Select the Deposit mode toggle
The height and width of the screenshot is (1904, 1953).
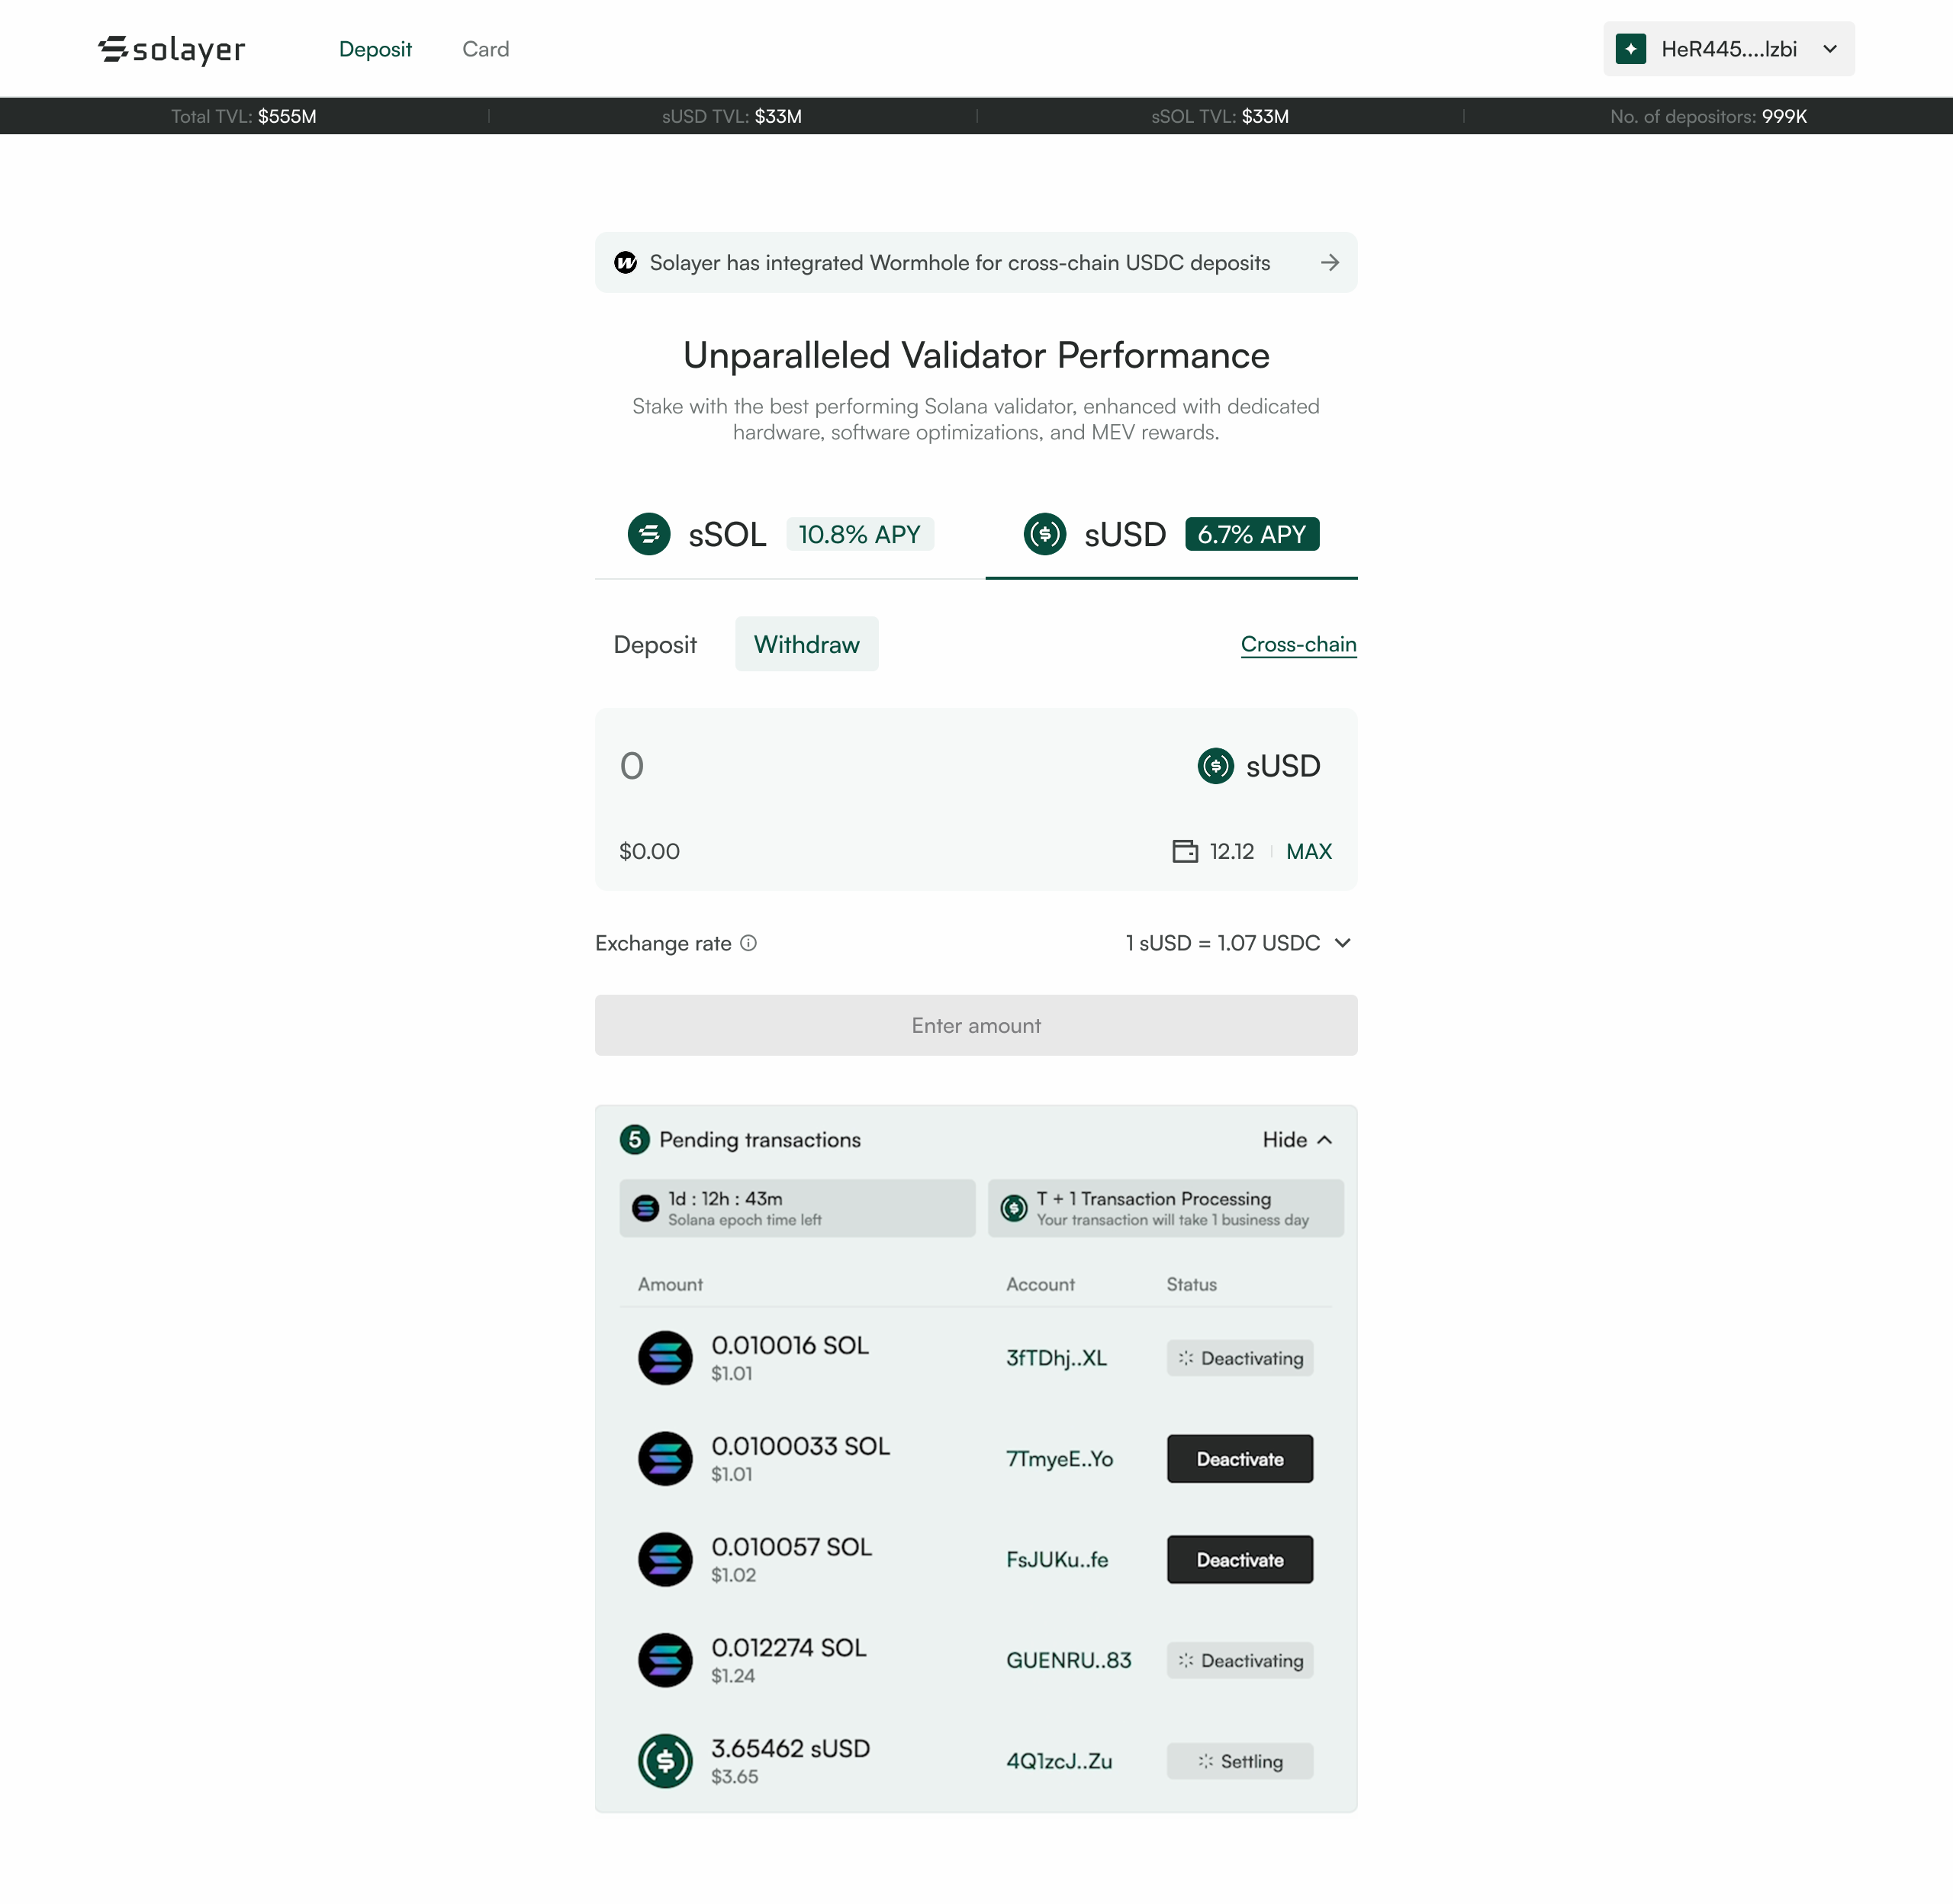[655, 644]
